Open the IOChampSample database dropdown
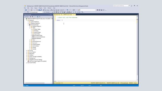162x91 pixels. click(x=36, y=12)
